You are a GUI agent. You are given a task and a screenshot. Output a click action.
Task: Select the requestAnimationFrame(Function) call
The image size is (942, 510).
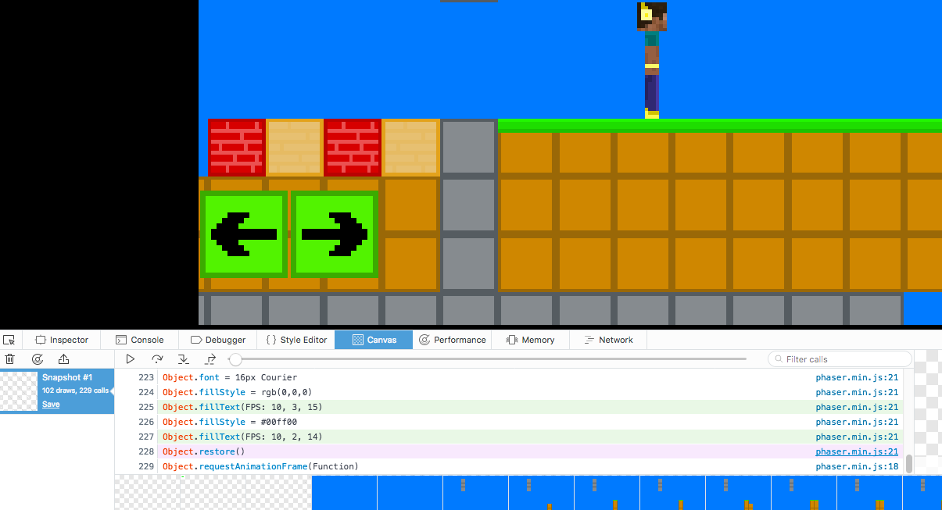pyautogui.click(x=530, y=466)
